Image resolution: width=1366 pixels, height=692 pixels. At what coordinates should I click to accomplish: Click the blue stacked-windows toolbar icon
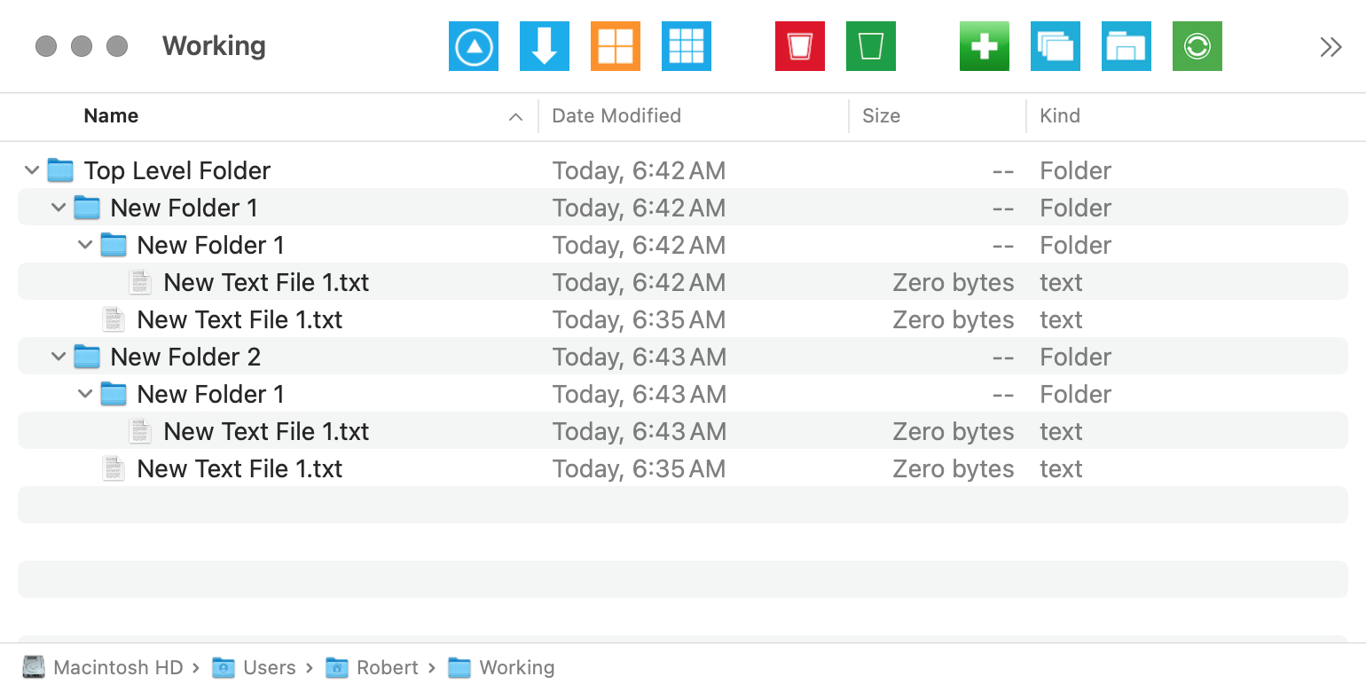1055,46
